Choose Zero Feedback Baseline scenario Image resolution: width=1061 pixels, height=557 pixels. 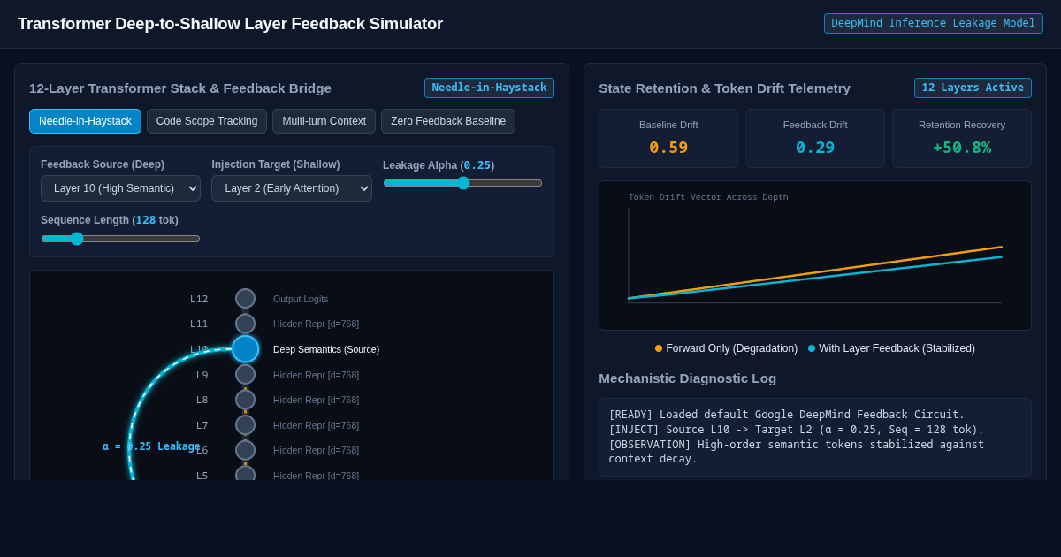pyautogui.click(x=448, y=121)
